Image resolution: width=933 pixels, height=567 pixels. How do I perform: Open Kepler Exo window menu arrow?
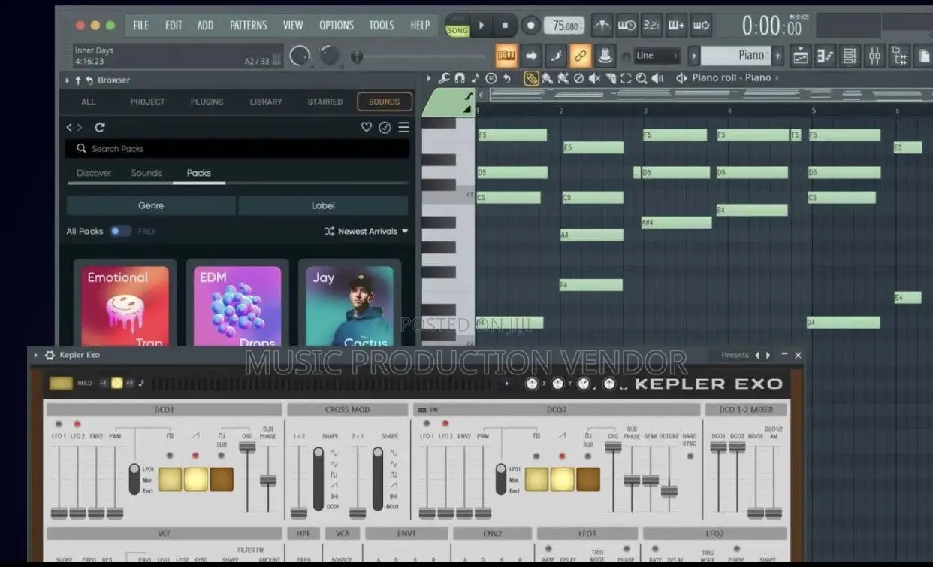(x=35, y=355)
